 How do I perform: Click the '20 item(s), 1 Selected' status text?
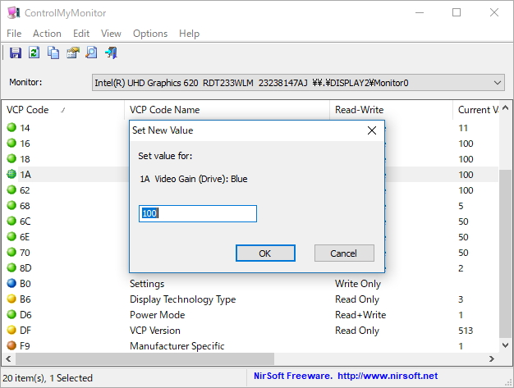(48, 378)
